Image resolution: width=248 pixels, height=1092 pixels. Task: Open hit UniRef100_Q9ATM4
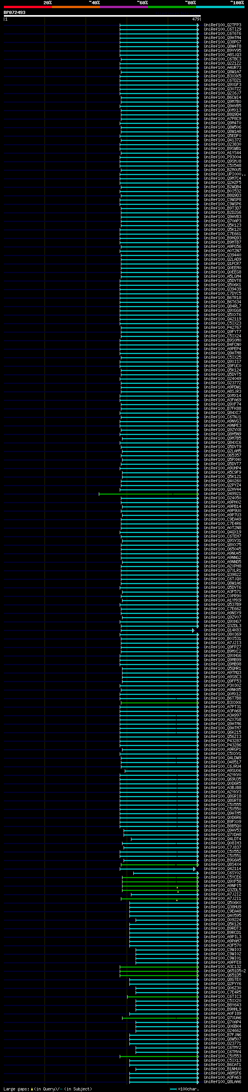222,38
